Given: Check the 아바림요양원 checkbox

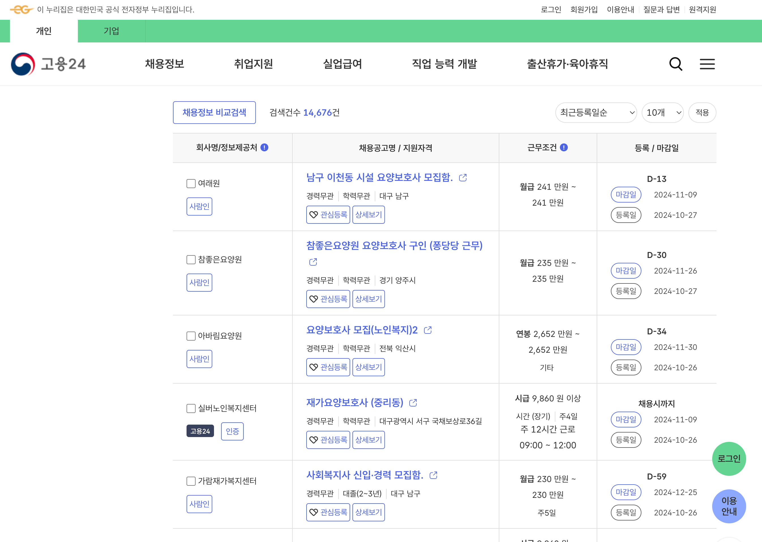Looking at the screenshot, I should pyautogui.click(x=191, y=336).
